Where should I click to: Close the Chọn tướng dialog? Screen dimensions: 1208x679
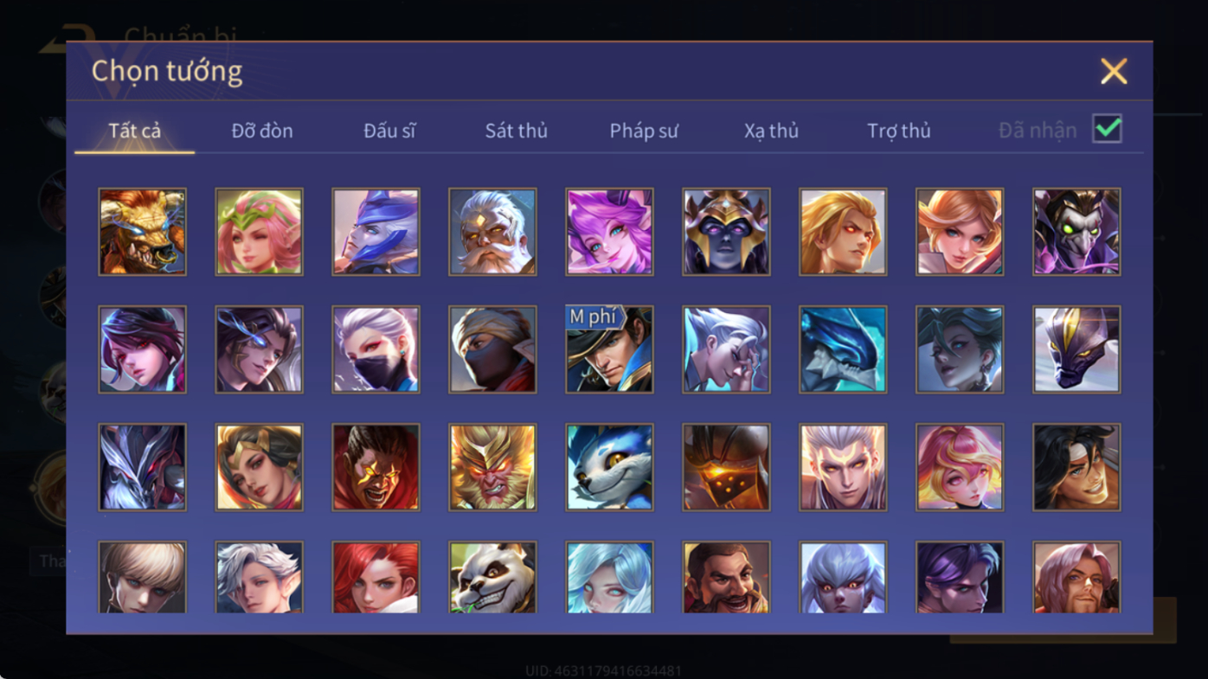(x=1114, y=71)
